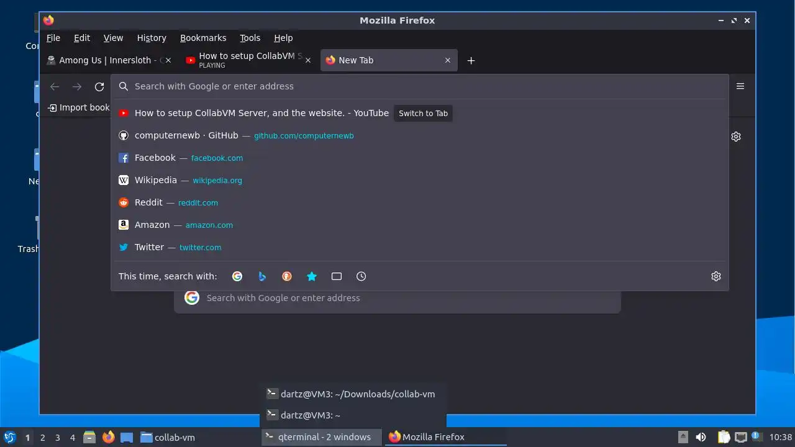
Task: Search bookmarks using the star icon
Action: pyautogui.click(x=312, y=276)
